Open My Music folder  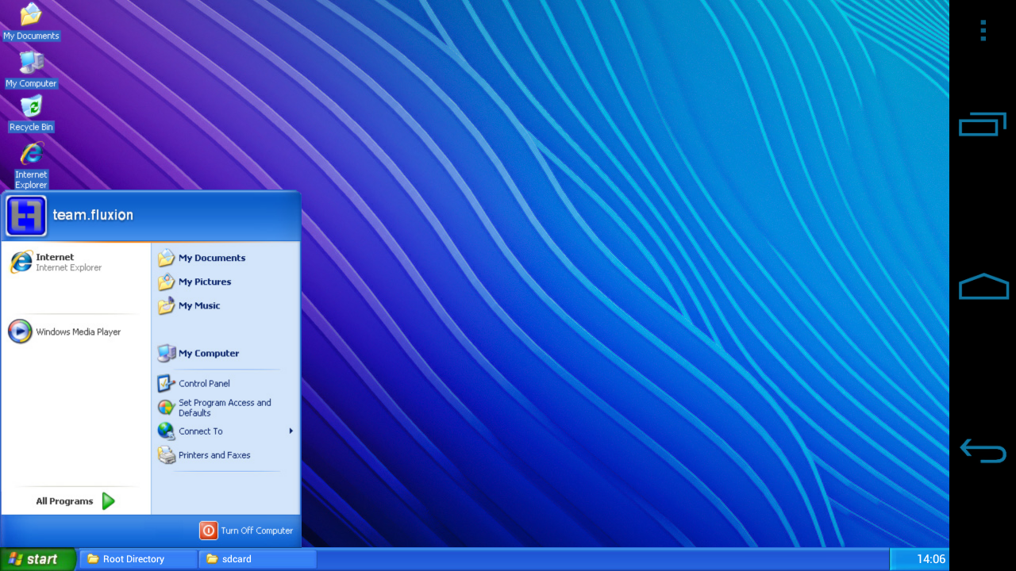click(198, 305)
